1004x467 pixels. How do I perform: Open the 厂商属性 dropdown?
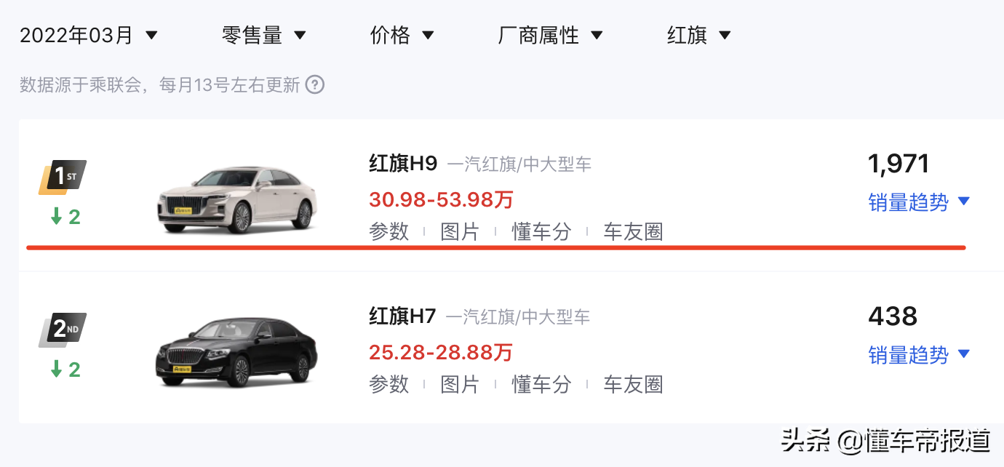coord(551,35)
